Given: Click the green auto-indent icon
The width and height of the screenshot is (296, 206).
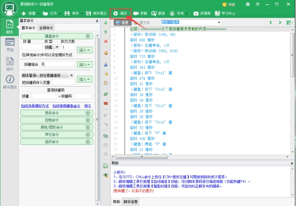Looking at the screenshot, I should click(x=106, y=166).
